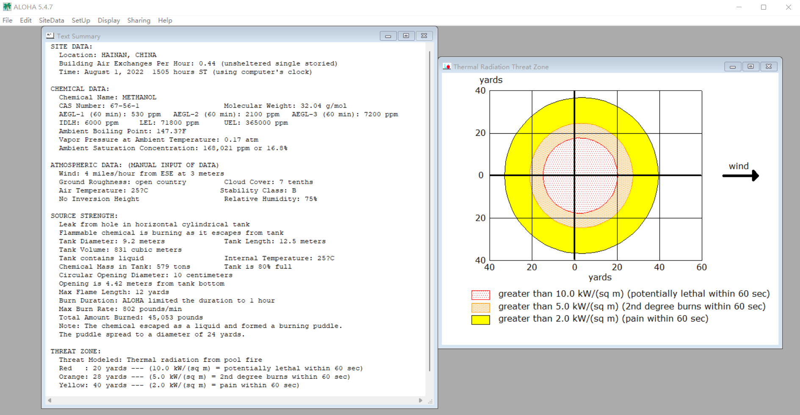
Task: Click 'Total Amount Burned: 45,053 pounds' line
Action: 131,317
